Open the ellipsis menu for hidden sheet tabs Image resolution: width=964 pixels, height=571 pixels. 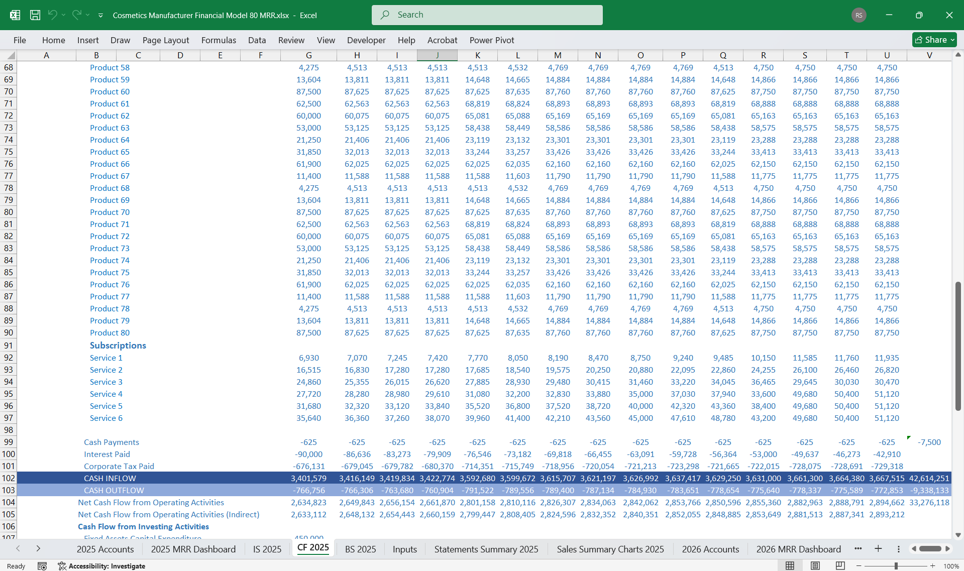[x=859, y=549]
